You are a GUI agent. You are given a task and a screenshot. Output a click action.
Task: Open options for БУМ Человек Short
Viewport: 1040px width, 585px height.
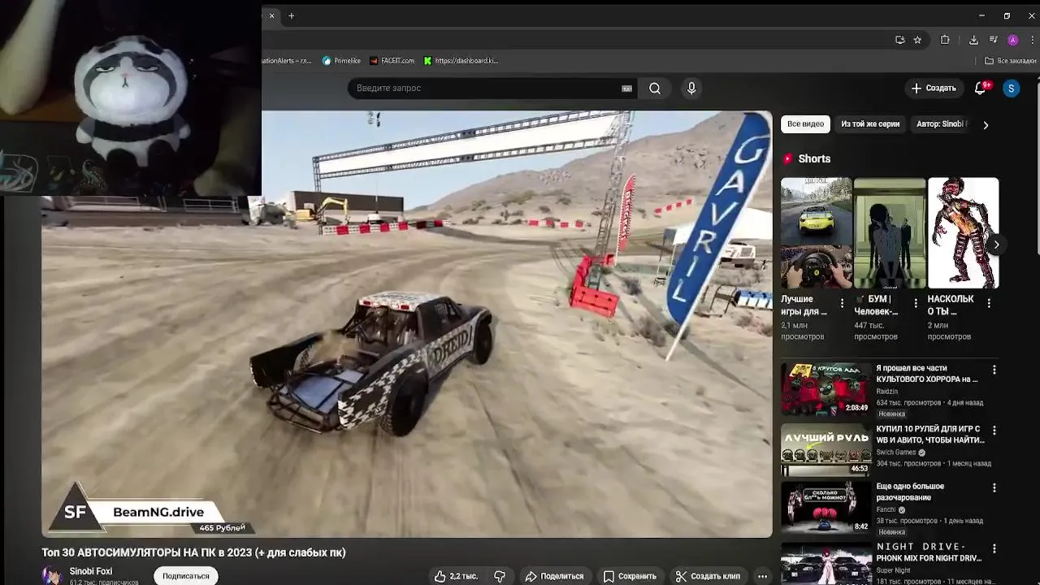(x=916, y=303)
